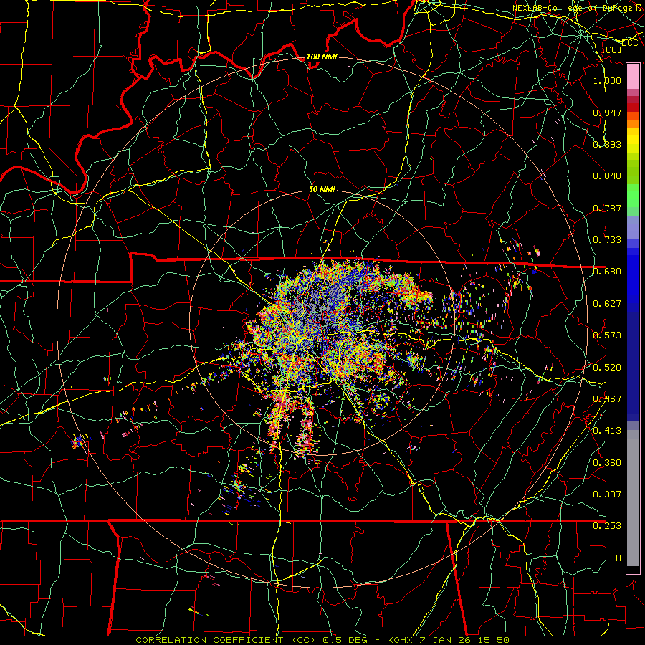Click the 0.253 legend value
Viewport: 645px width, 645px height.
607,526
